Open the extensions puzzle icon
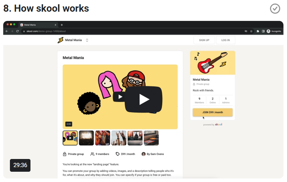287x182 pixels. click(x=258, y=31)
